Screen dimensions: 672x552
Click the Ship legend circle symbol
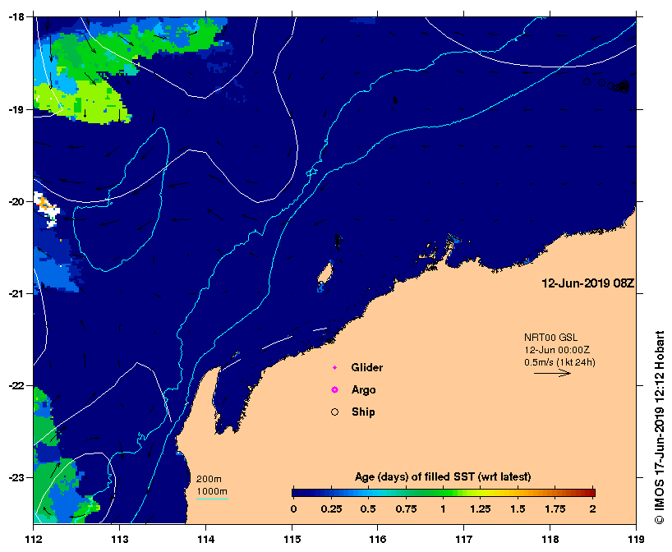click(x=334, y=412)
